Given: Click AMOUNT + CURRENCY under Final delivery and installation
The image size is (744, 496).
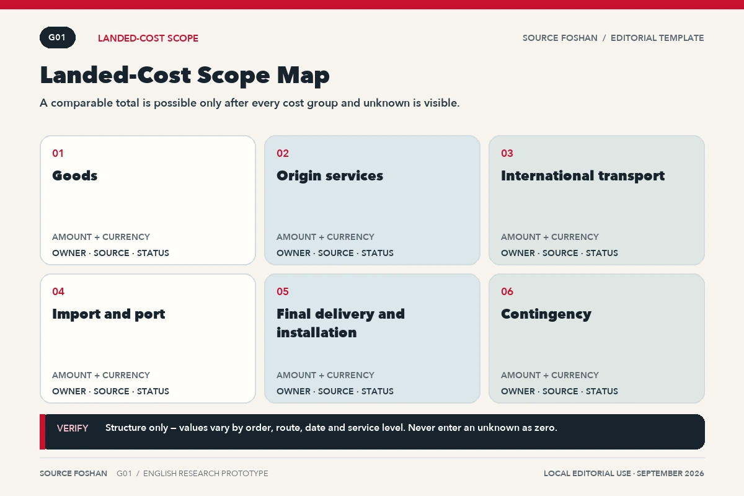Looking at the screenshot, I should click(325, 375).
